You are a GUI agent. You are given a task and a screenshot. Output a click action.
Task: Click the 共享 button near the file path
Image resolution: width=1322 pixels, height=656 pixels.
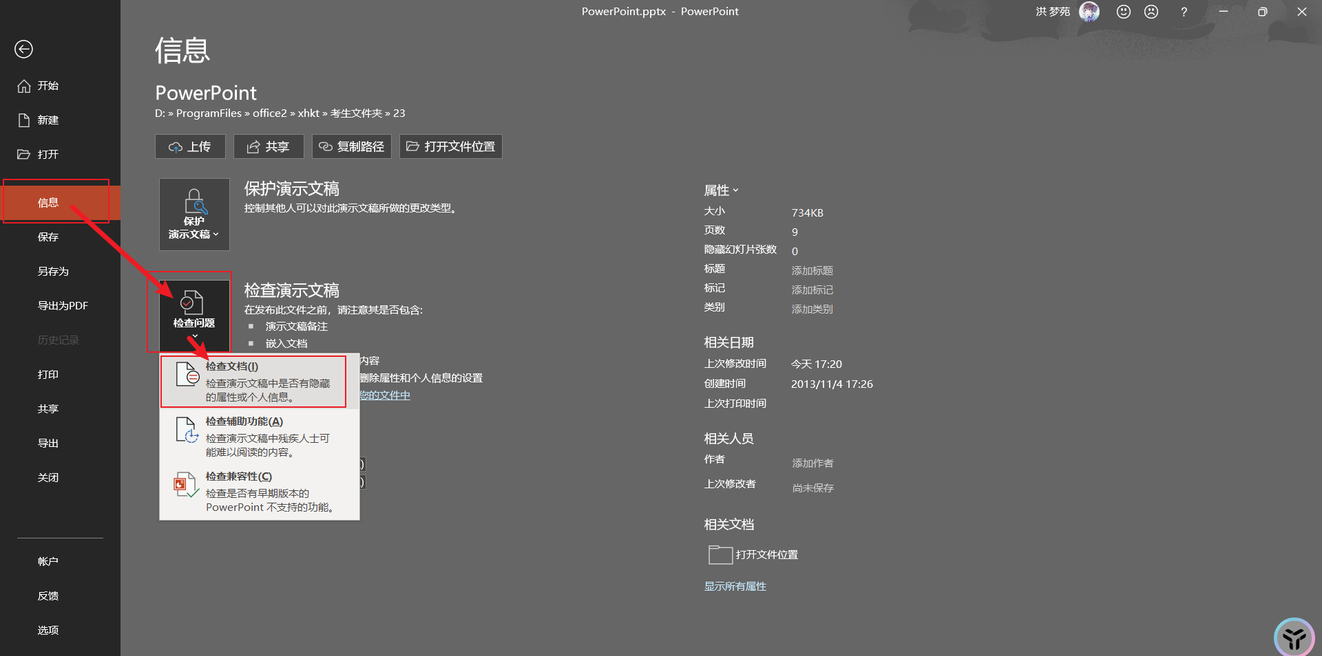269,146
